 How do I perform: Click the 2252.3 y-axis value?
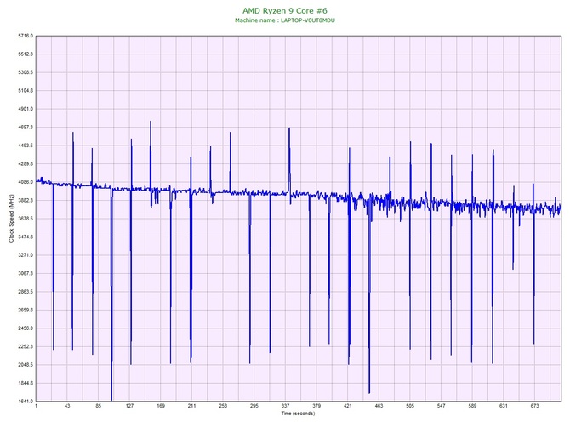click(26, 346)
